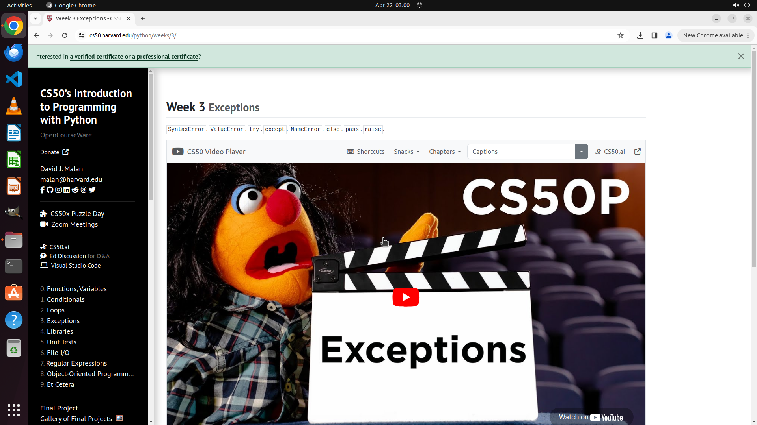Click the Twitter bird icon
This screenshot has height=425, width=757.
[x=92, y=190]
